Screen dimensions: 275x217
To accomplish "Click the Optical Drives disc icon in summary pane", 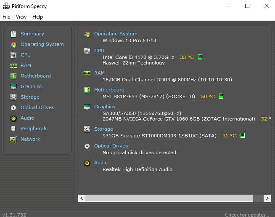I will [x=87, y=146].
